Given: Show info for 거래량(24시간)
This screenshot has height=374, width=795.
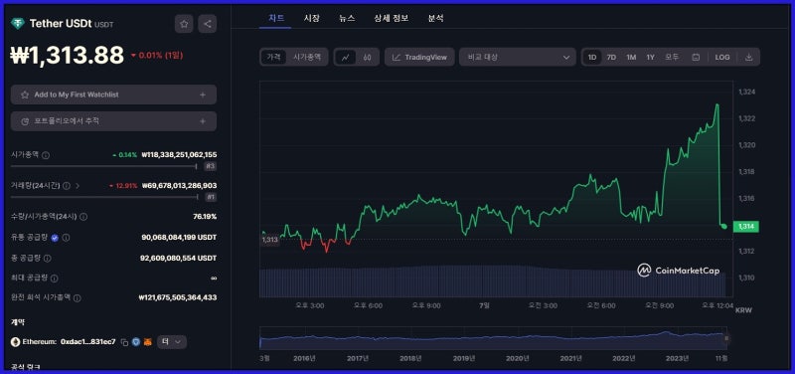Looking at the screenshot, I should [x=67, y=186].
